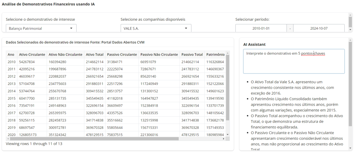Image resolution: width=354 pixels, height=155 pixels.
Task: Click the table horizontal scroll left arrow
Action: tap(8, 139)
